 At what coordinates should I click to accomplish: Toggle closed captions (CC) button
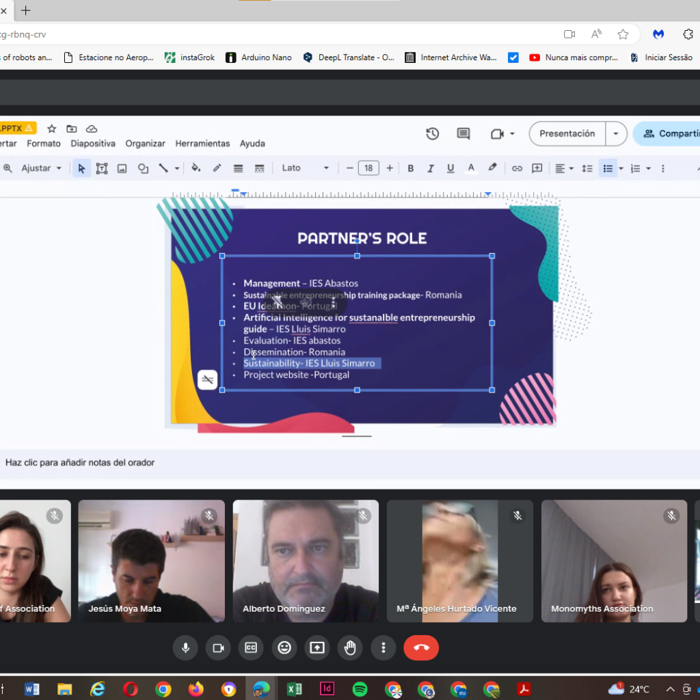(x=251, y=647)
